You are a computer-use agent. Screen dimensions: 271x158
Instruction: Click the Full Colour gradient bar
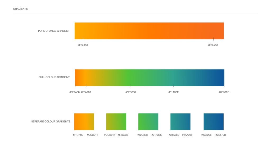click(150, 78)
